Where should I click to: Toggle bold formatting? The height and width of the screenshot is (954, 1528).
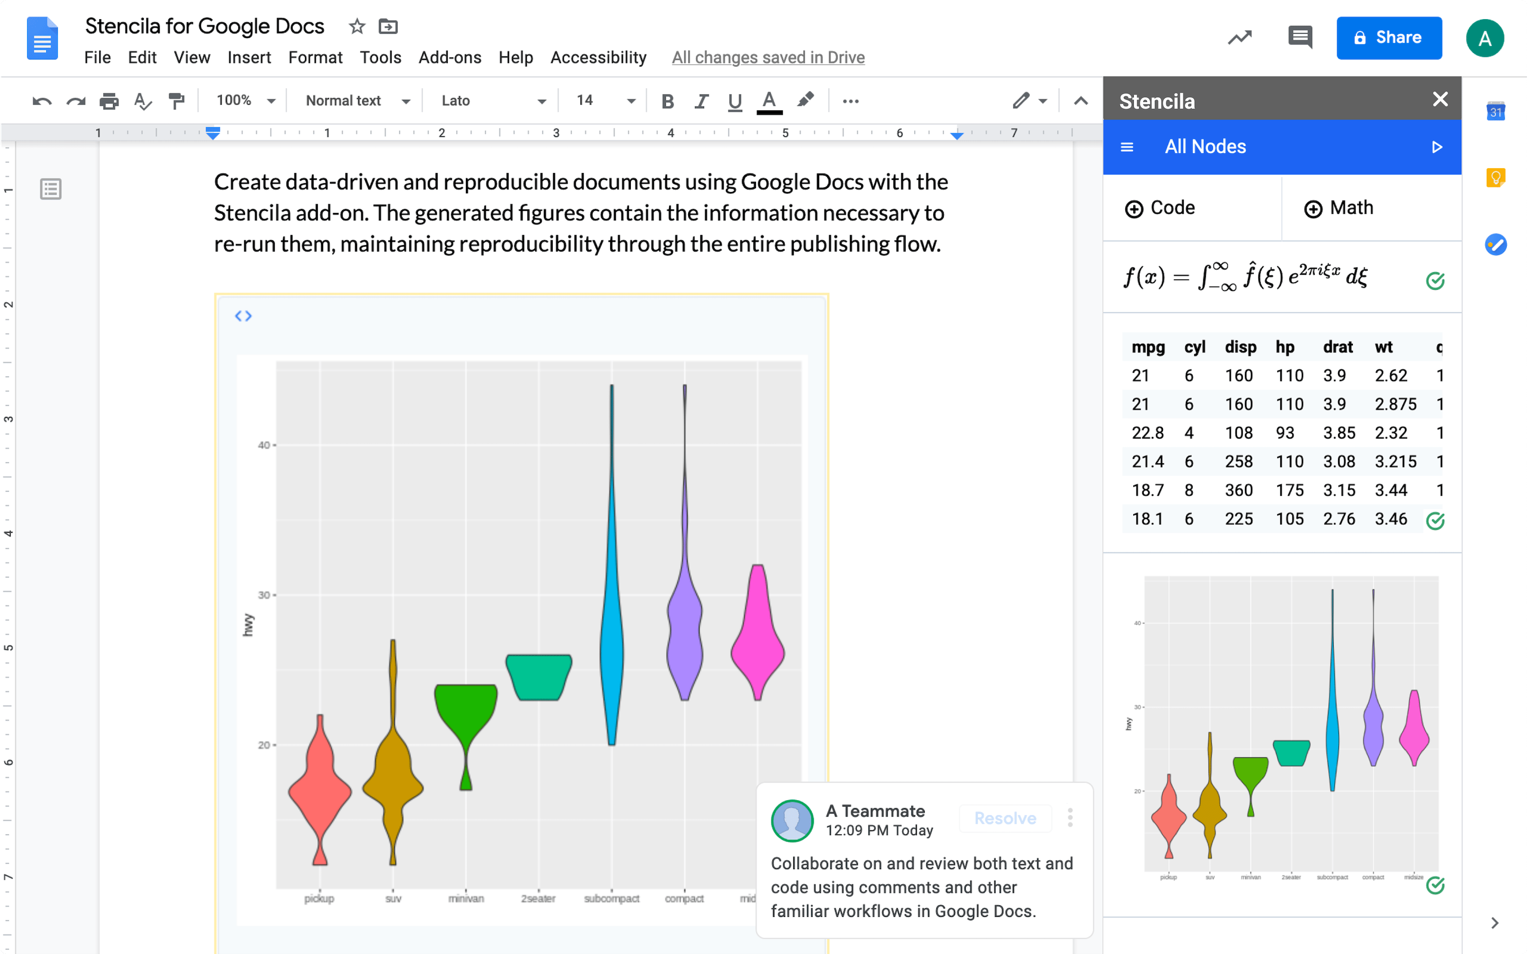[x=667, y=100]
